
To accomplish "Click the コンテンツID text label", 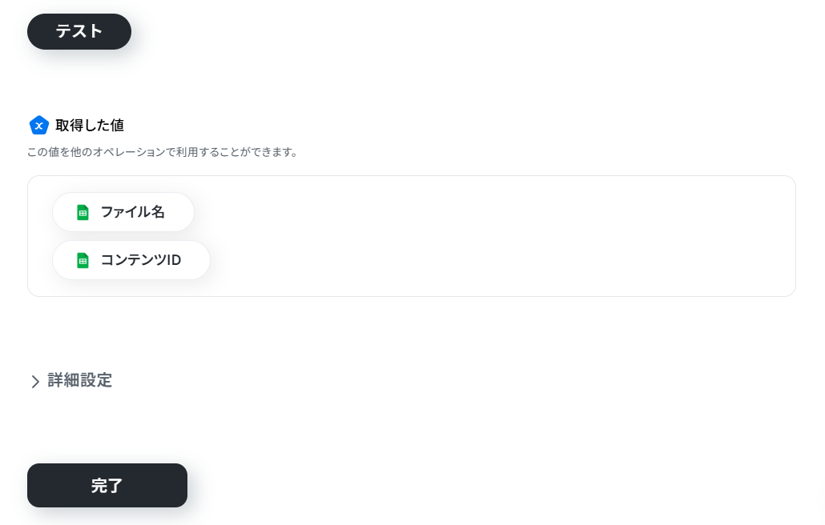I will (141, 260).
